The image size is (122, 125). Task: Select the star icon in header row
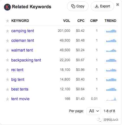coord(7,21)
